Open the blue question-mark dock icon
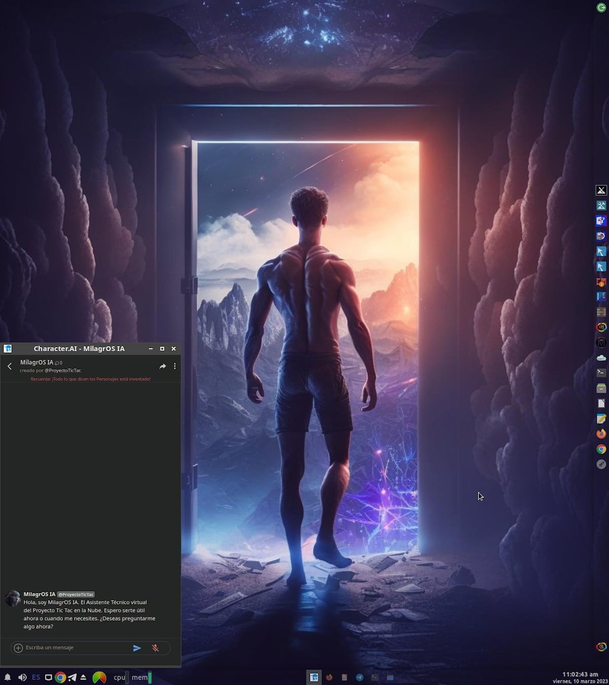Image resolution: width=609 pixels, height=685 pixels. (601, 221)
